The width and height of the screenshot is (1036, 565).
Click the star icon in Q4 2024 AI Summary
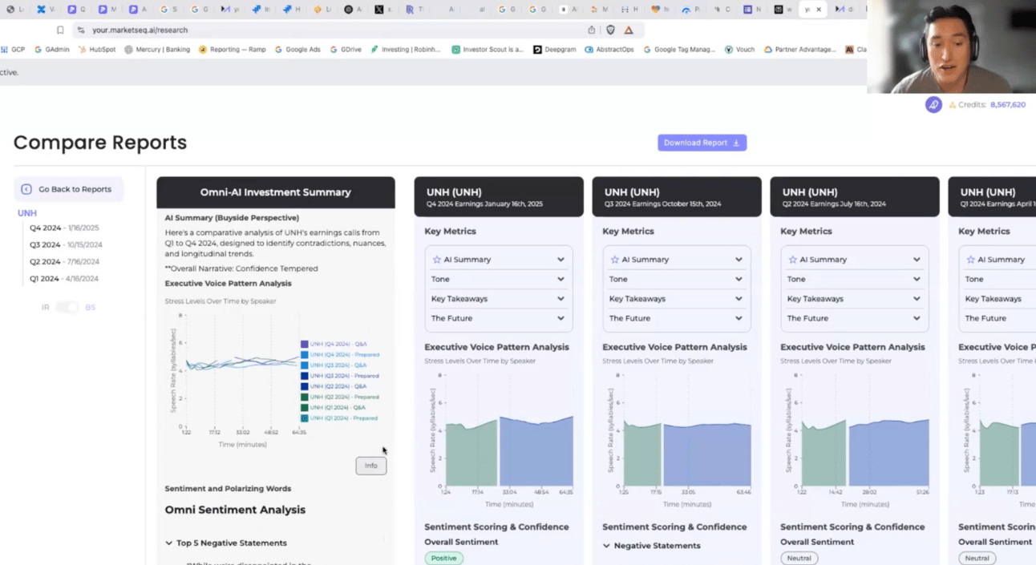tap(437, 260)
